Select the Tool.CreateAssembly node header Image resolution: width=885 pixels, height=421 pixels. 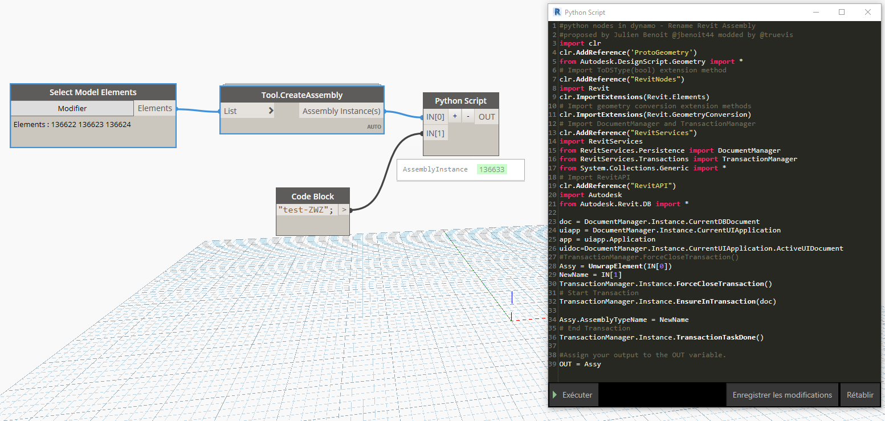tap(302, 95)
